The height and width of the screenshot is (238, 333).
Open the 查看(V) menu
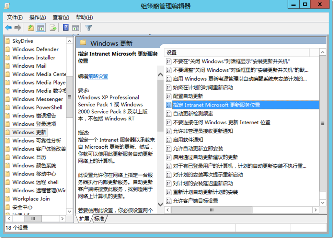point(61,17)
